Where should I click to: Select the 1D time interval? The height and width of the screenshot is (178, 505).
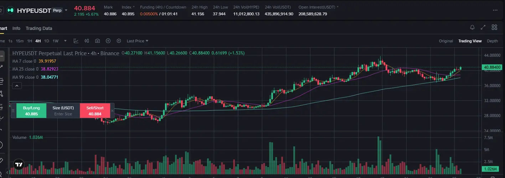(46, 41)
